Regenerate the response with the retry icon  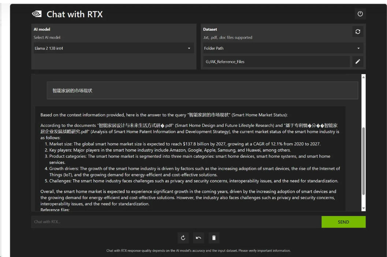(x=183, y=238)
